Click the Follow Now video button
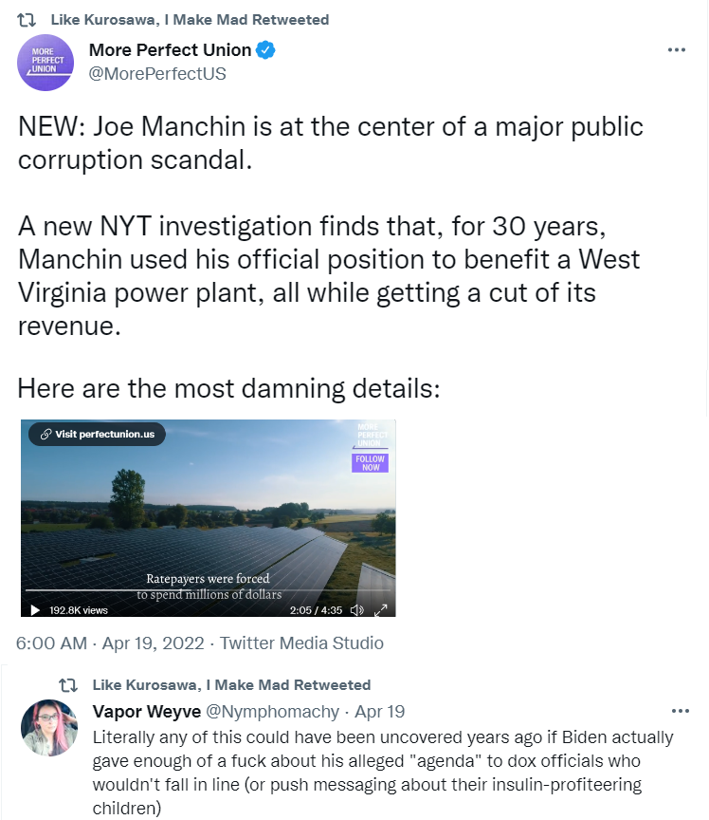Viewport: 709px width, 820px height. (x=370, y=463)
